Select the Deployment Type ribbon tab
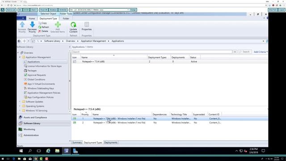 click(x=48, y=18)
